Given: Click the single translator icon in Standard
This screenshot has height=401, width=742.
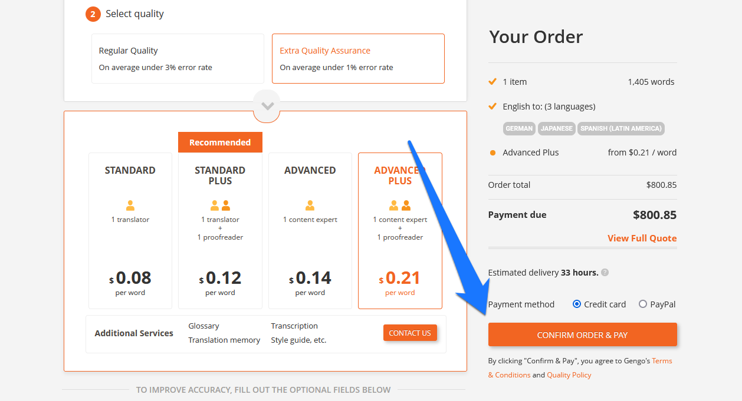Looking at the screenshot, I should tap(130, 206).
